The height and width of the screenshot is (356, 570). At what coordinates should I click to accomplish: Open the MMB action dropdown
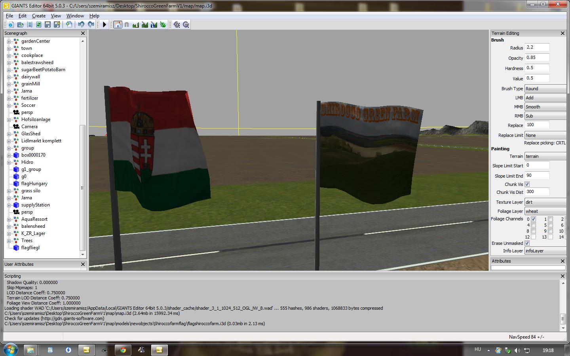[545, 107]
